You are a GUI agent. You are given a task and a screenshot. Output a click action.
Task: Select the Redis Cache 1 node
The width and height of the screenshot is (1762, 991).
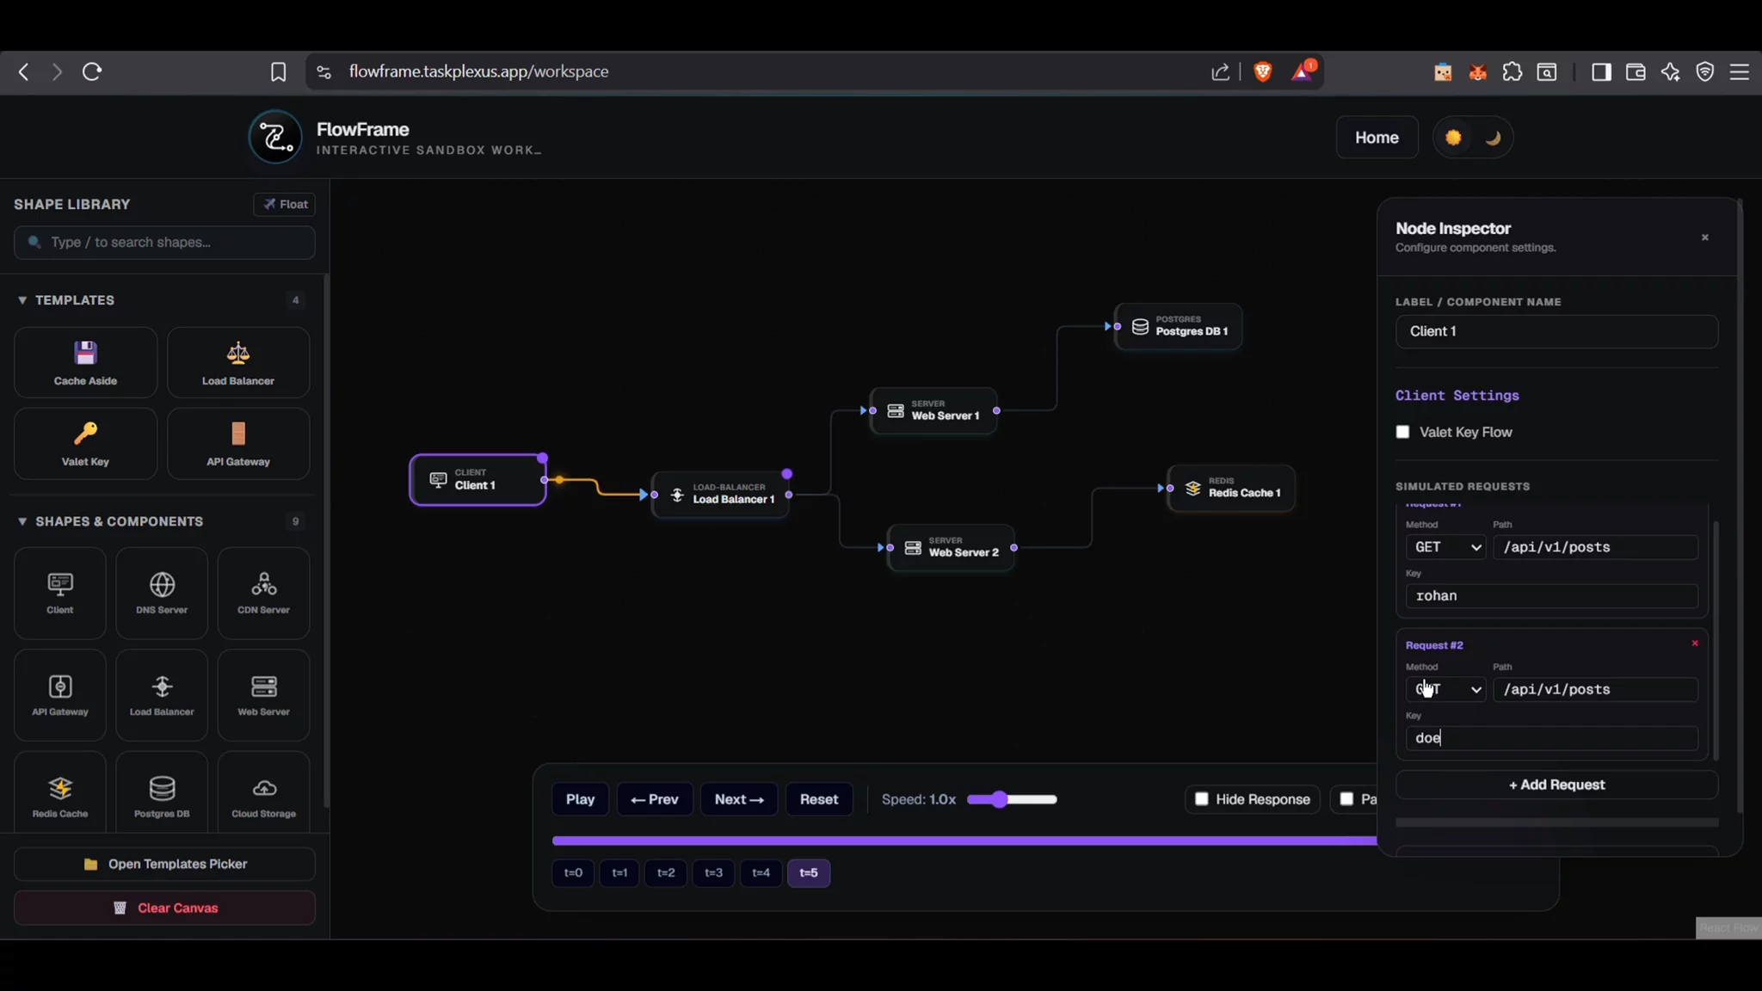coord(1232,488)
